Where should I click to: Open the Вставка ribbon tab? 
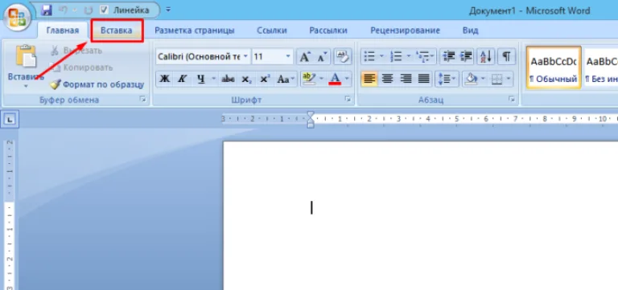coord(116,31)
